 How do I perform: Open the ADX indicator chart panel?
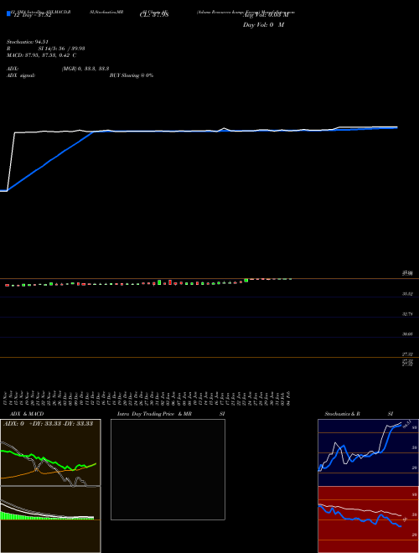[50, 453]
